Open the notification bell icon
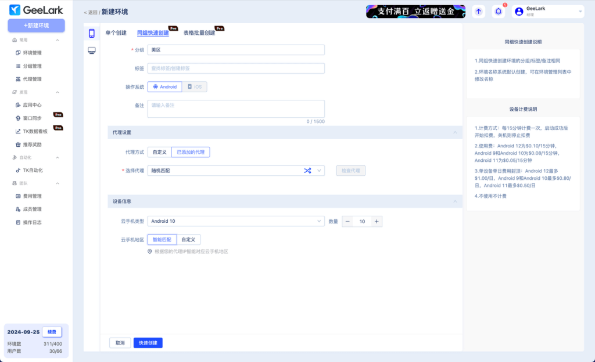This screenshot has width=595, height=362. pyautogui.click(x=498, y=12)
